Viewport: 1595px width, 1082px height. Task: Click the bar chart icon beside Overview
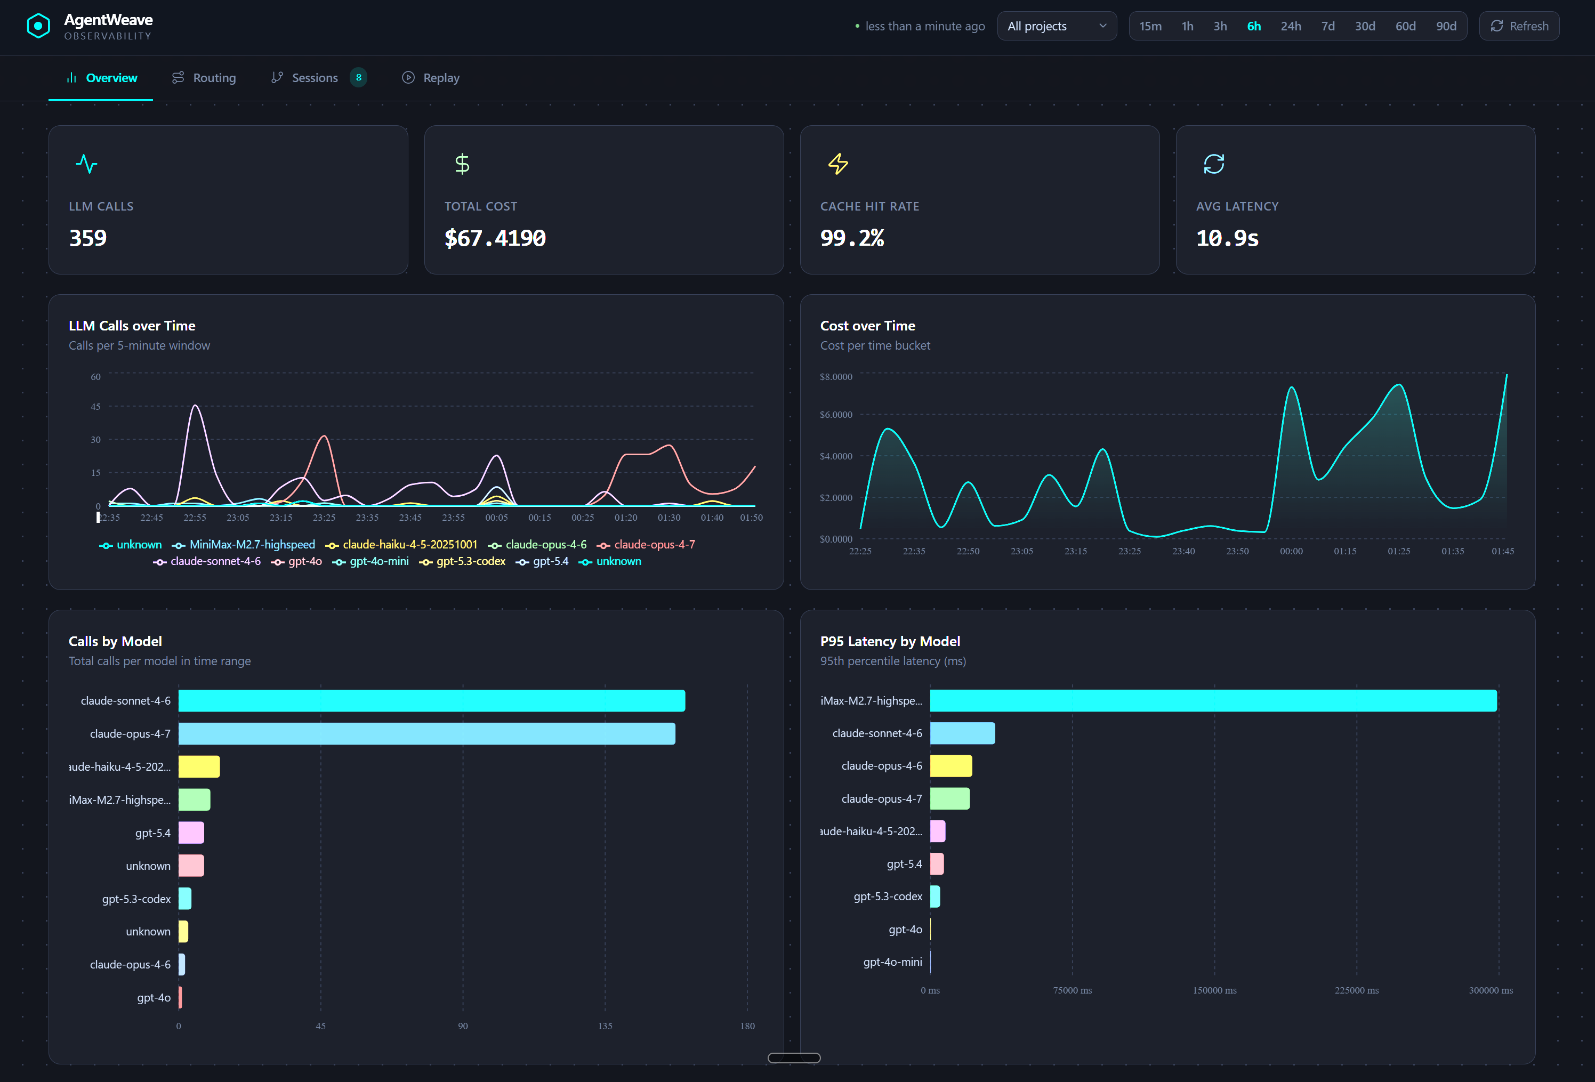[71, 77]
